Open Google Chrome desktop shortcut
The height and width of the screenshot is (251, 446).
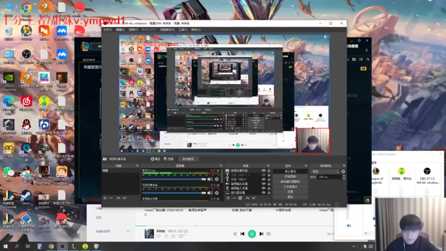pos(26,10)
